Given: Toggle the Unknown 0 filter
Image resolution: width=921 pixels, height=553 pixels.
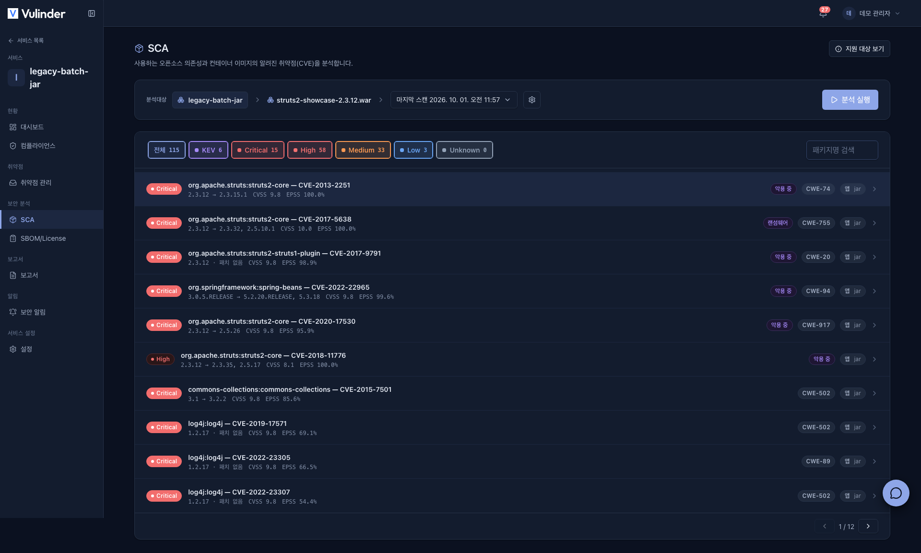Looking at the screenshot, I should point(464,150).
